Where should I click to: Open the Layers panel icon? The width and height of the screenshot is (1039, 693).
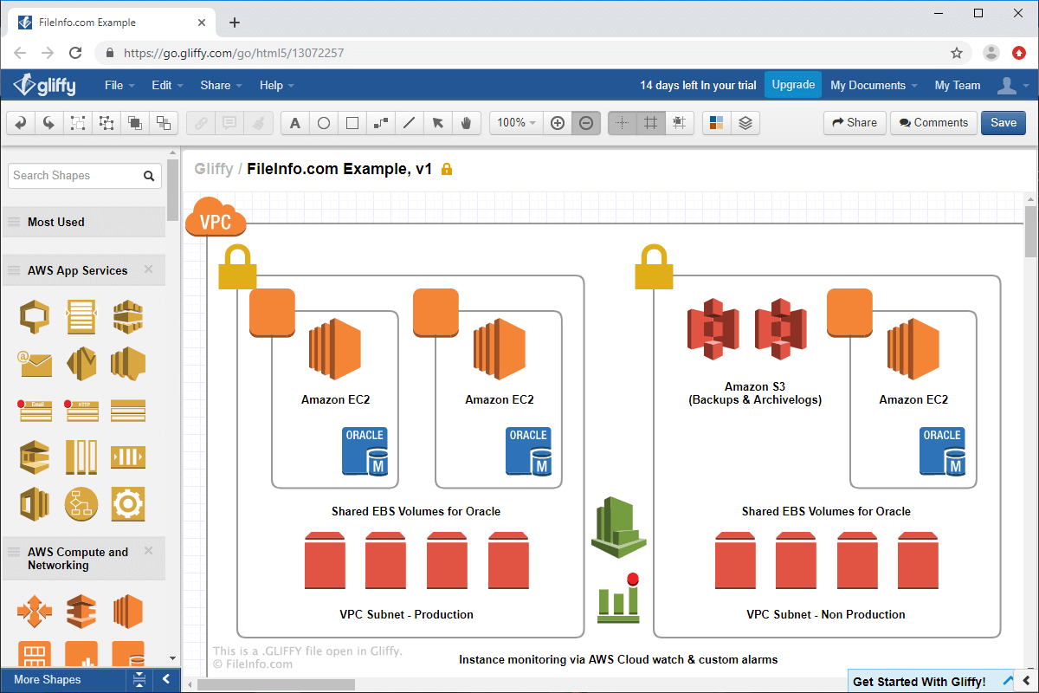pos(745,123)
